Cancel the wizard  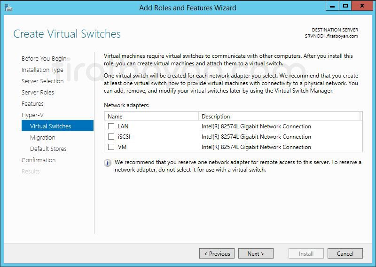(345, 253)
